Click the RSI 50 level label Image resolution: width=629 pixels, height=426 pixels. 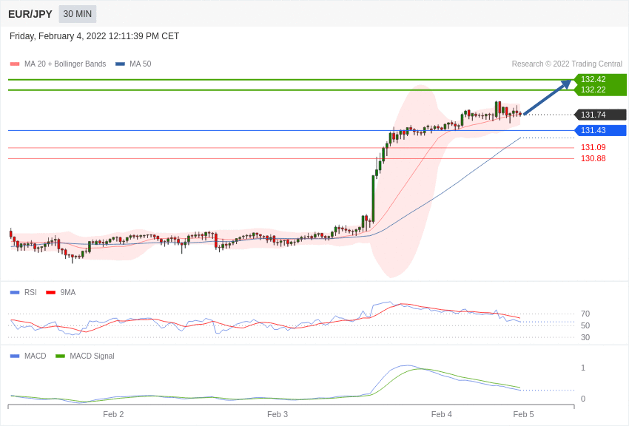(x=585, y=325)
